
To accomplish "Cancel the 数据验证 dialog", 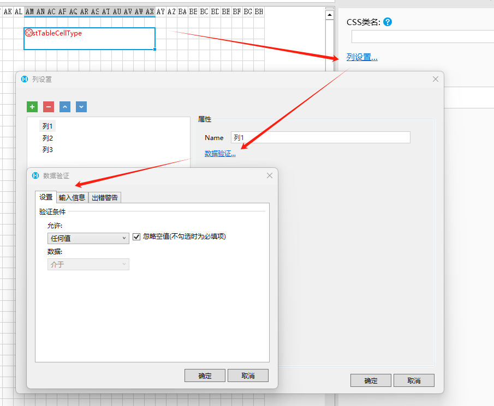I will click(248, 375).
